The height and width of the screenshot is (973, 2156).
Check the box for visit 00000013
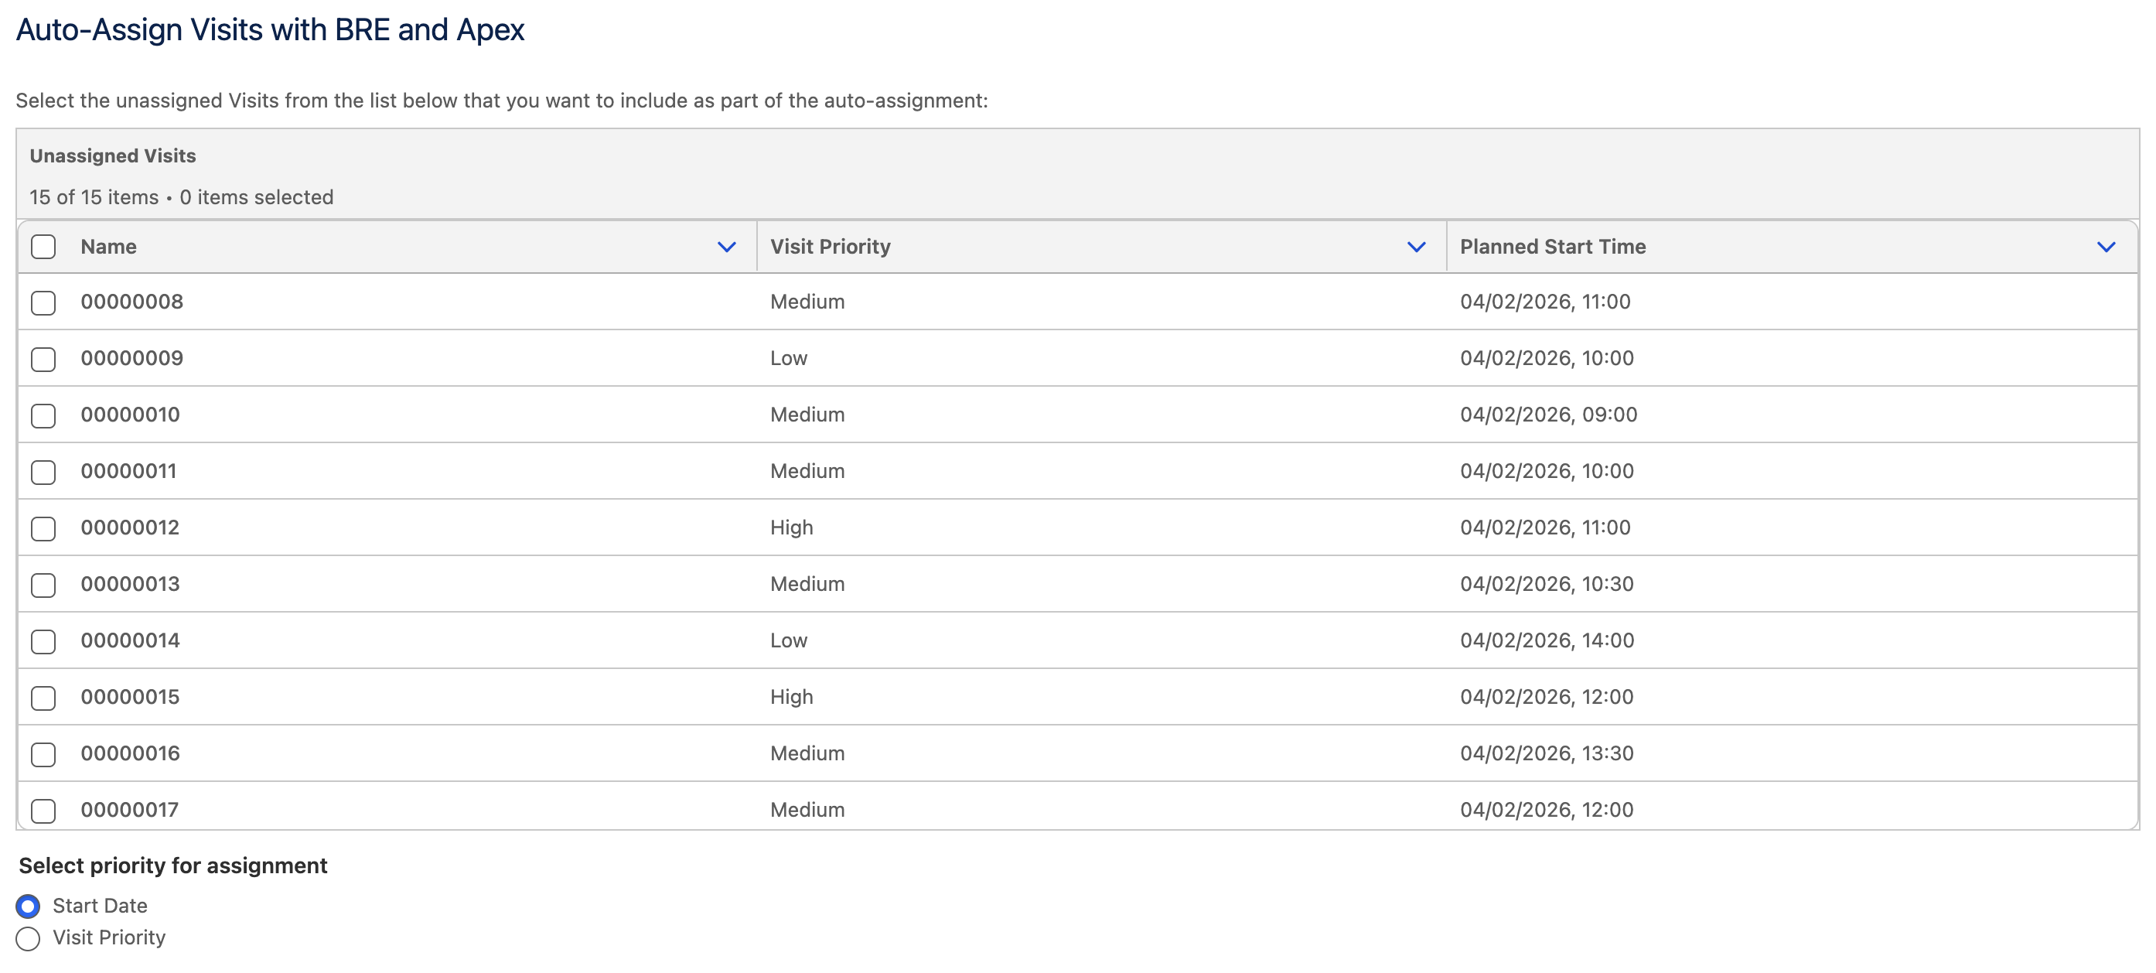43,585
